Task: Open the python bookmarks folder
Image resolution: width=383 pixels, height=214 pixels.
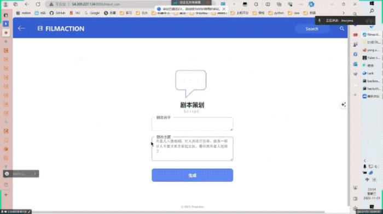Action: tap(276, 13)
